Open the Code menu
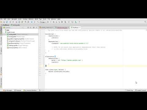147x110 pixels. pos(20,19)
